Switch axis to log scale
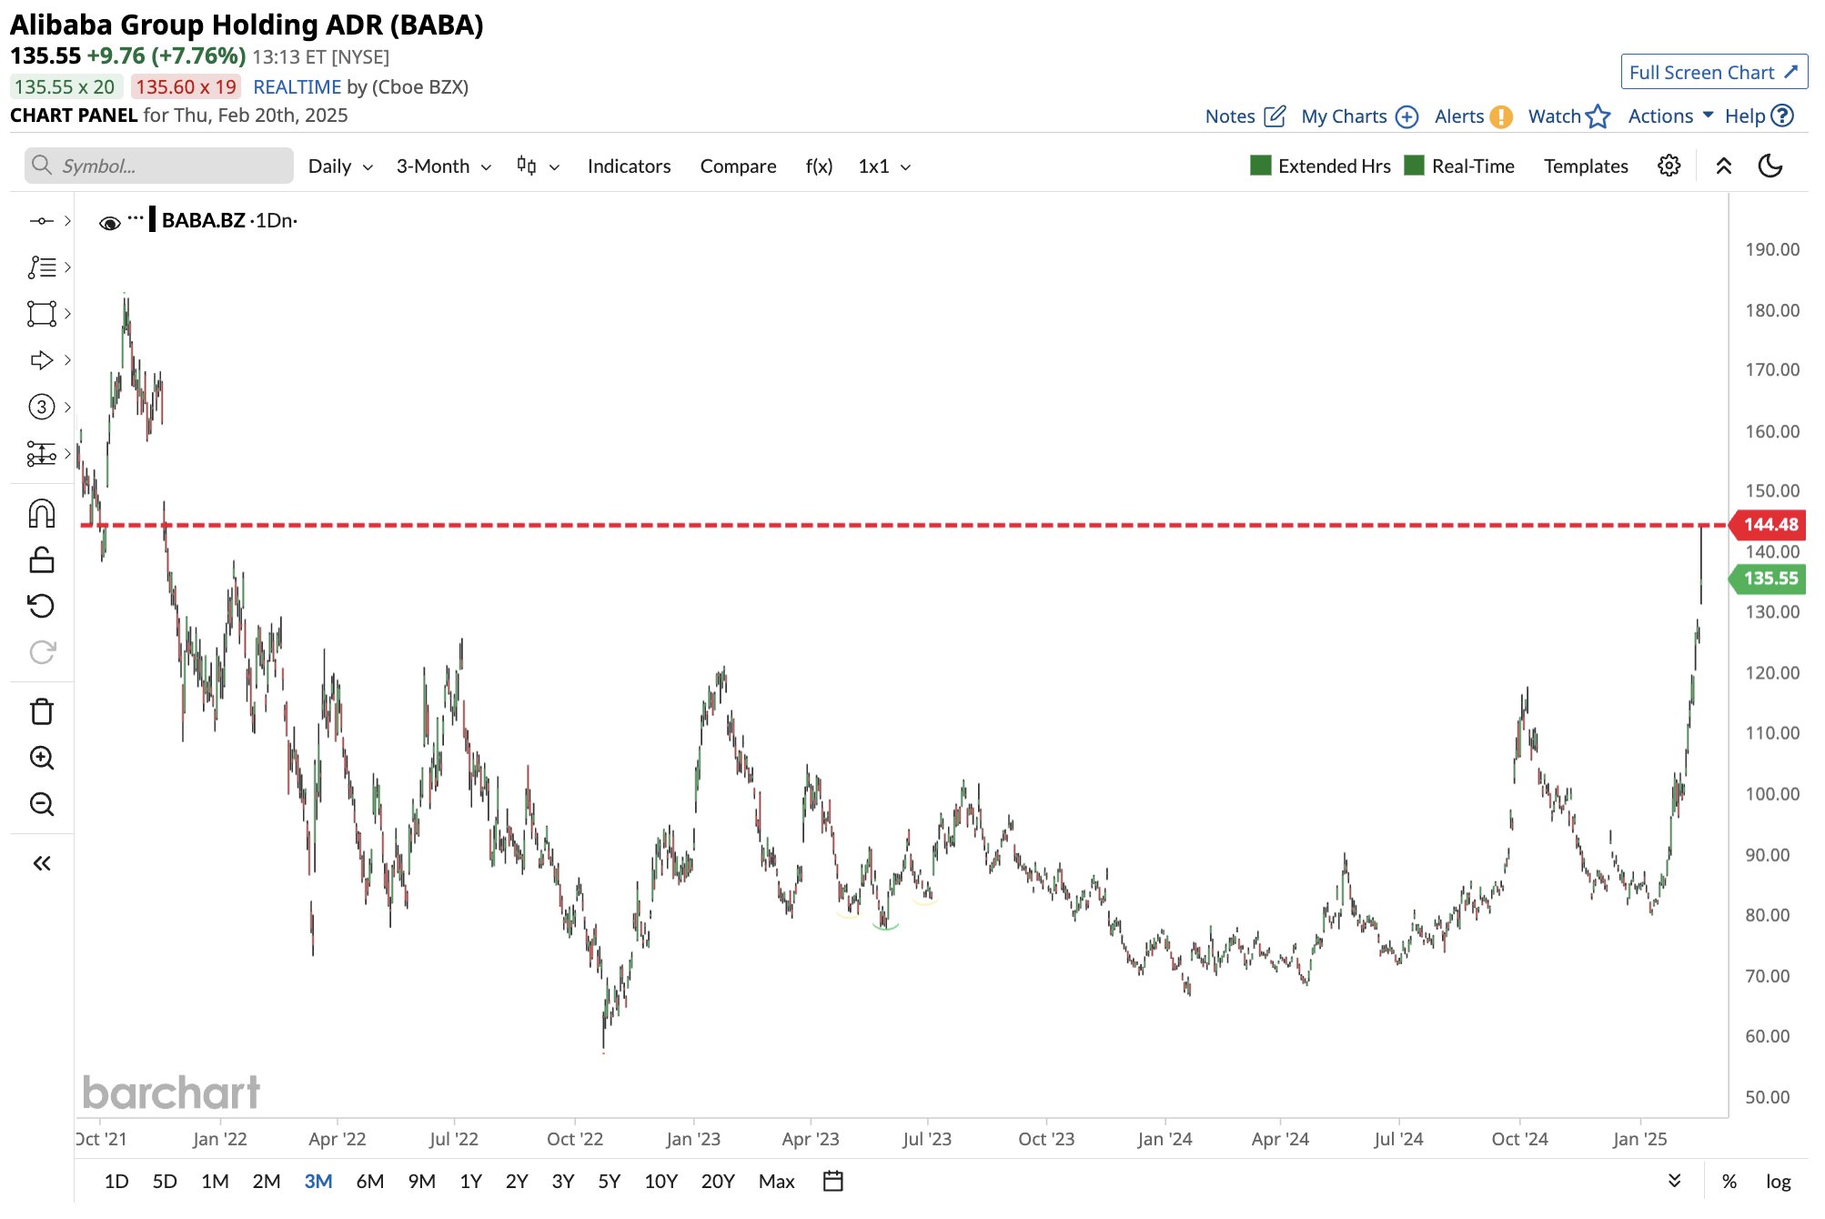Image resolution: width=1825 pixels, height=1219 pixels. [x=1778, y=1181]
